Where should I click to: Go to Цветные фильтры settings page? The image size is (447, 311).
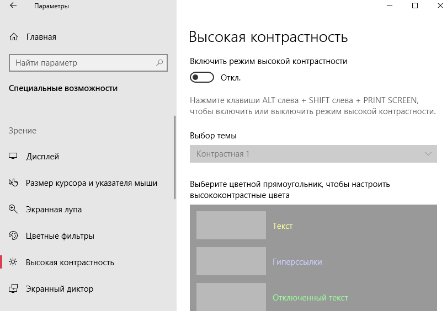(x=60, y=236)
